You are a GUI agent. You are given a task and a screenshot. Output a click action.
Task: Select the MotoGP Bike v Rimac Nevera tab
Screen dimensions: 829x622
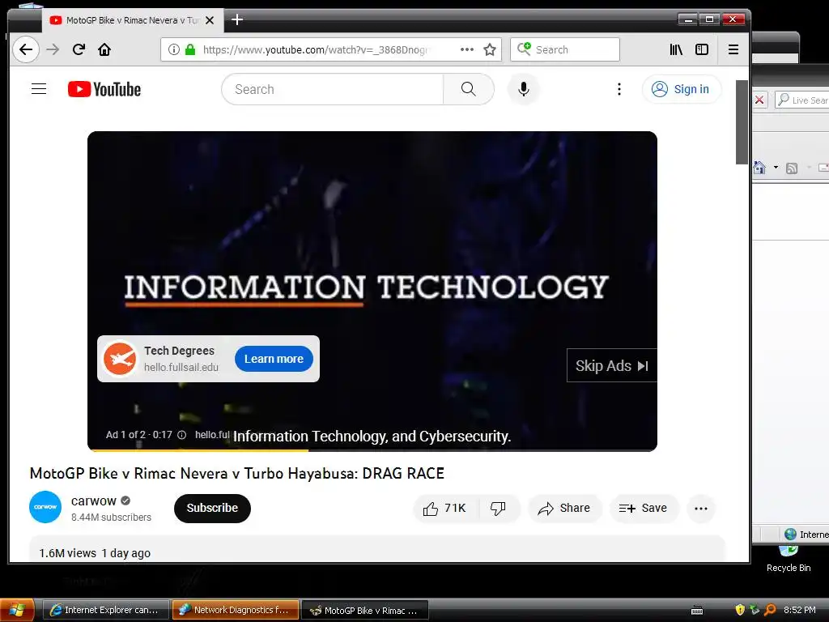point(132,20)
